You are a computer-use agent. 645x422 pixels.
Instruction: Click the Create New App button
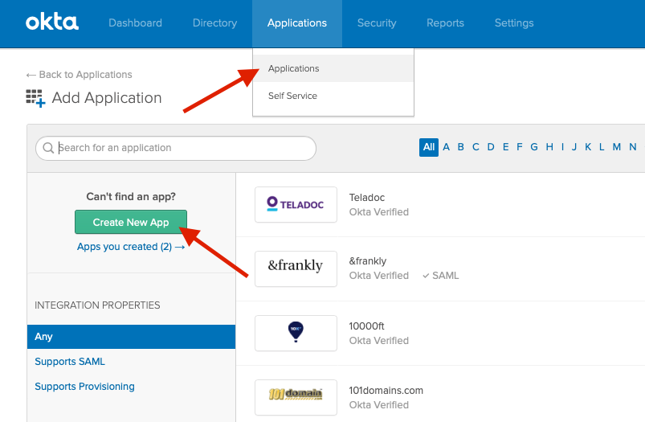131,223
